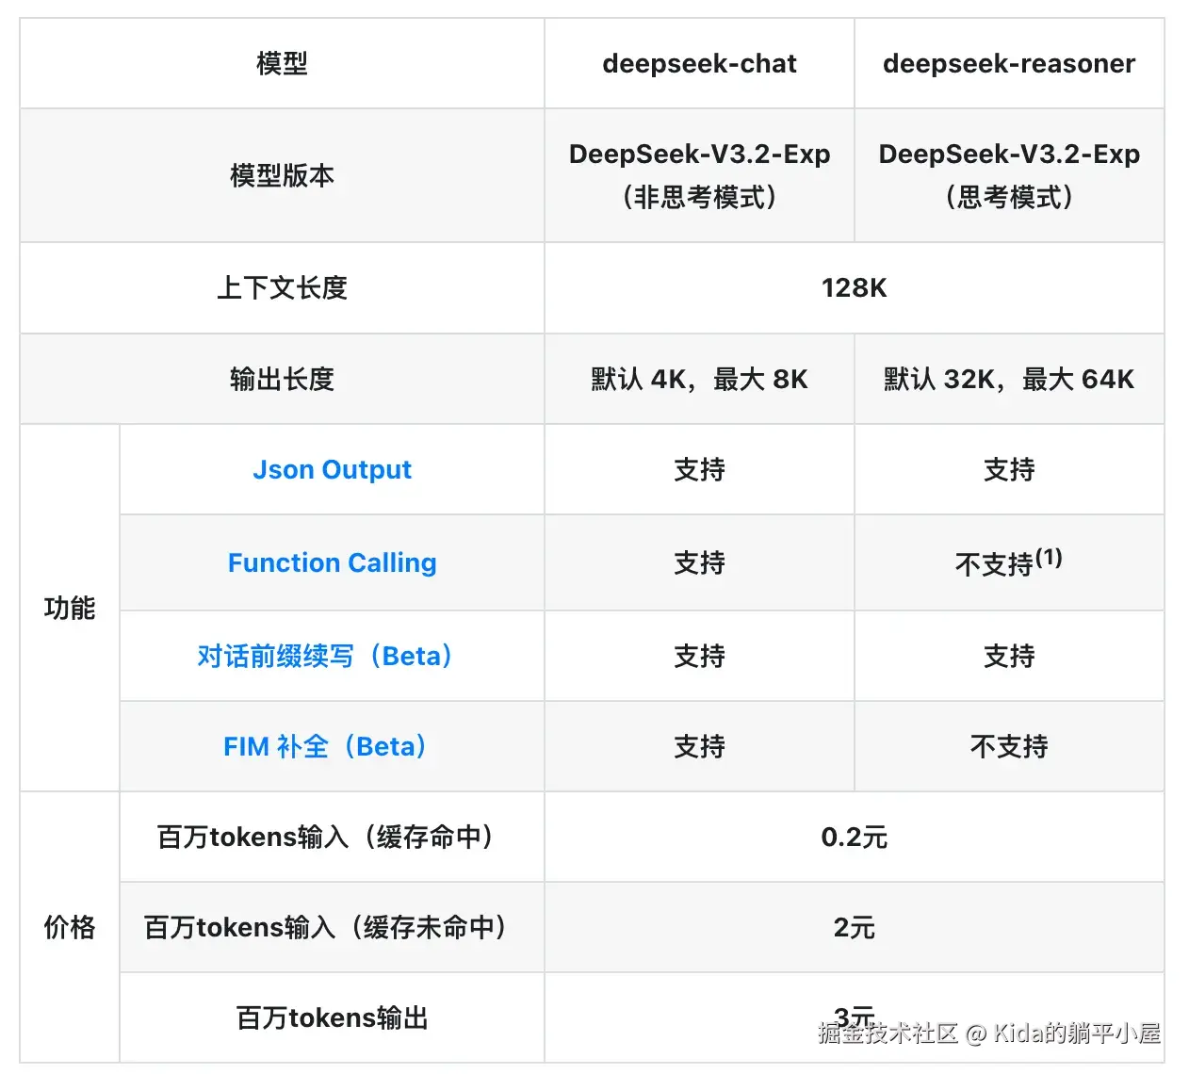The width and height of the screenshot is (1189, 1074).
Task: Click the 128K context length value
Action: point(854,287)
